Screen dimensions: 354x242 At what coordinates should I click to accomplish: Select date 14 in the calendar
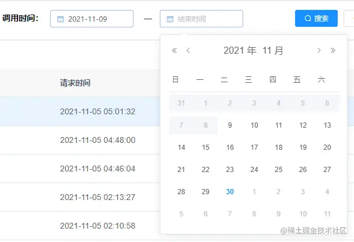(x=181, y=148)
